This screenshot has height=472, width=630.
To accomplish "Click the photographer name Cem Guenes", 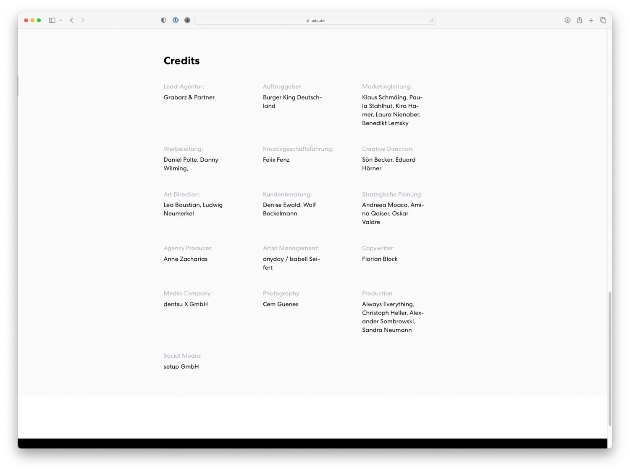I will pos(281,304).
